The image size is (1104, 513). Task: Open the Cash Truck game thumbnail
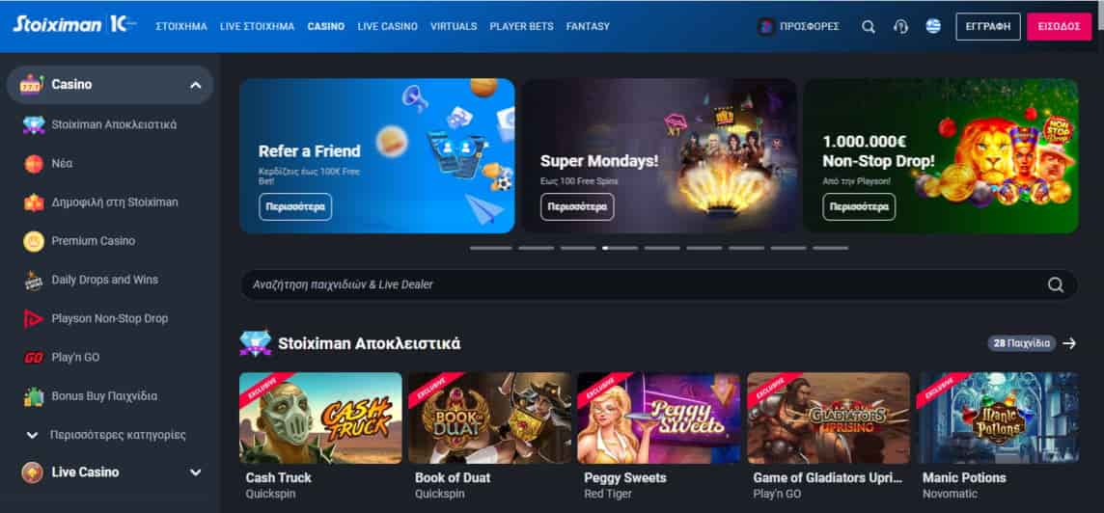point(320,418)
